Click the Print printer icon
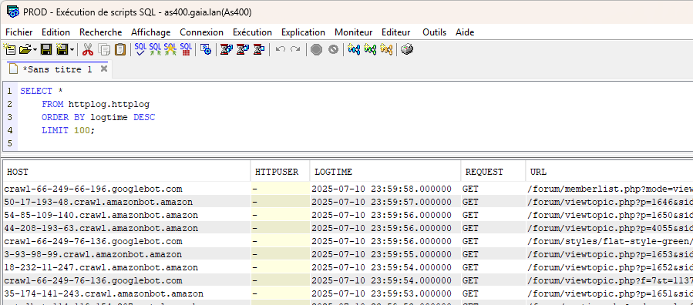693x305 pixels. (x=407, y=49)
